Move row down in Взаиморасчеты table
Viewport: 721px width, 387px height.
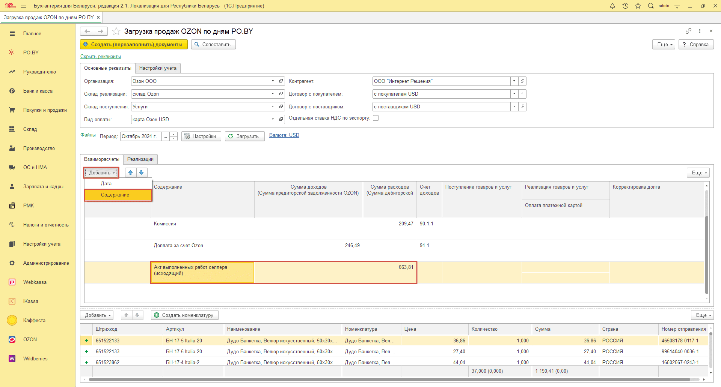pyautogui.click(x=141, y=172)
